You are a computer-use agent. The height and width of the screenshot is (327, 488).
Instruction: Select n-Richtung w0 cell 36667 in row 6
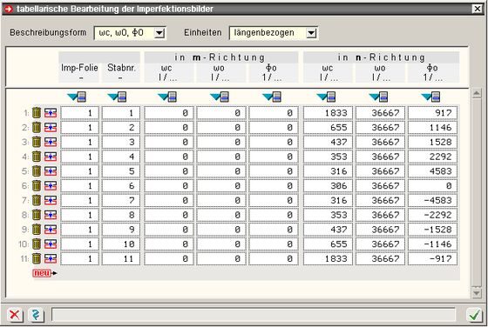pyautogui.click(x=380, y=186)
